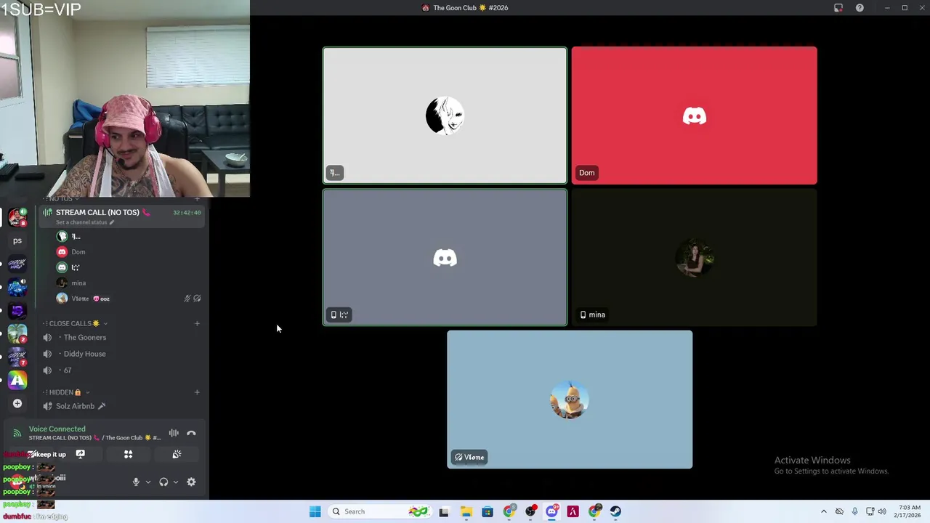The image size is (930, 523).
Task: Open headphone output options arrow
Action: (x=175, y=482)
